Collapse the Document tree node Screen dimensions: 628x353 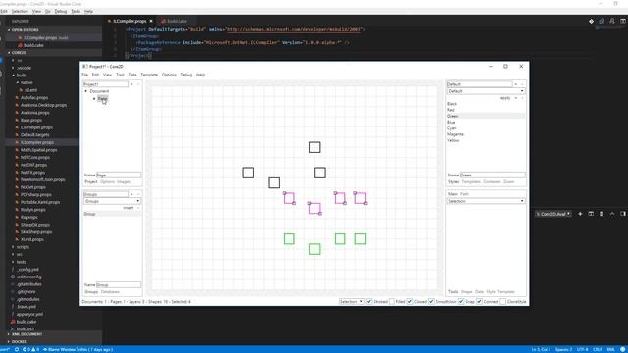click(x=85, y=91)
